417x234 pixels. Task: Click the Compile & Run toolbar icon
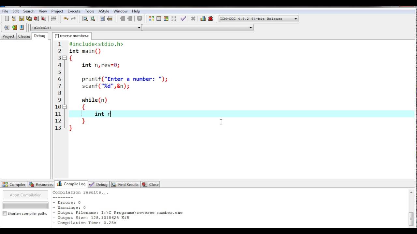pos(166,19)
